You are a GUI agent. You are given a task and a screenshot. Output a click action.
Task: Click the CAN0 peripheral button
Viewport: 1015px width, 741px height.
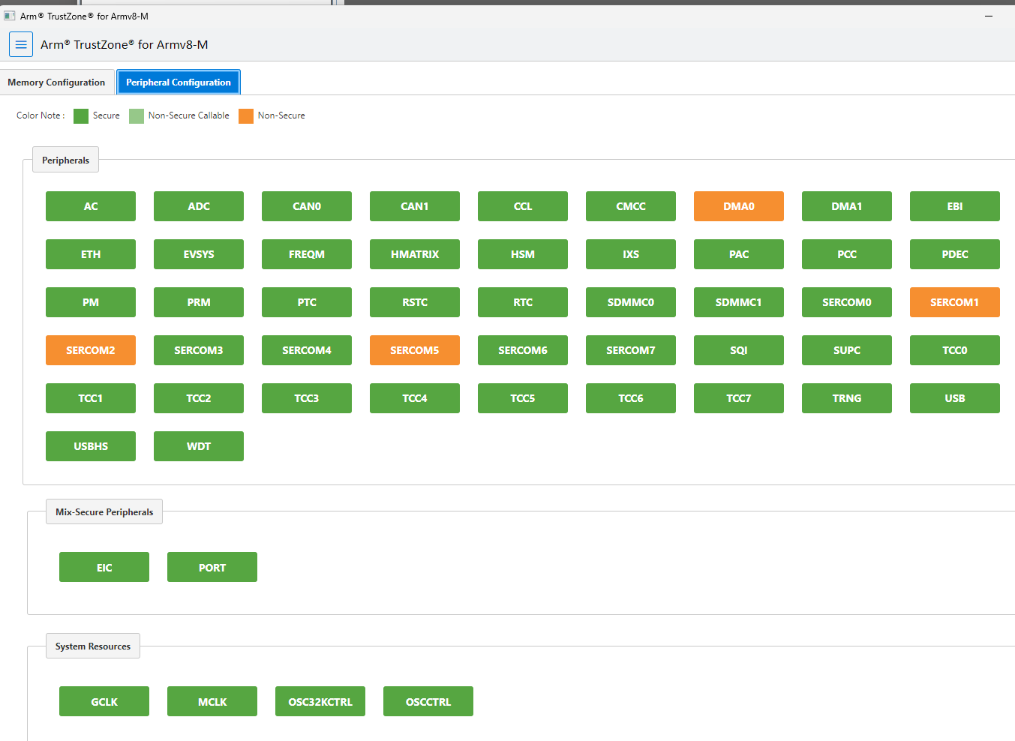[x=307, y=206]
